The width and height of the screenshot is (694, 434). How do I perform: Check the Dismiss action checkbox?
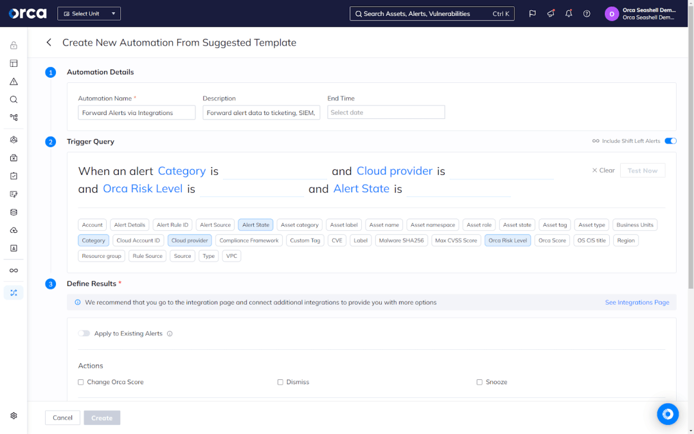(280, 382)
